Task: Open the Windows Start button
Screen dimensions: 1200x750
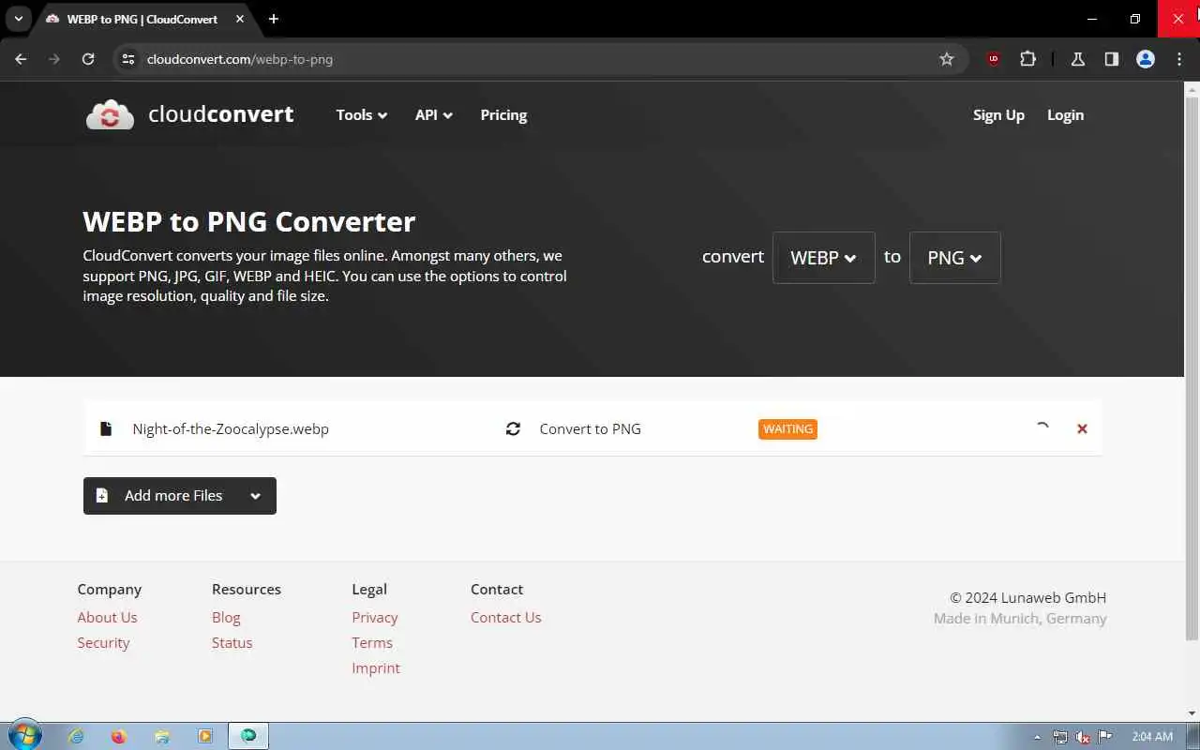Action: pyautogui.click(x=24, y=736)
